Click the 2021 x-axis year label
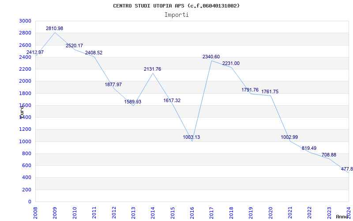 (290, 213)
